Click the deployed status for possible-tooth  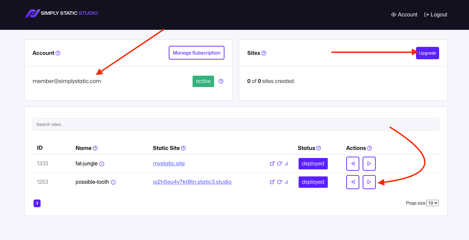point(313,182)
